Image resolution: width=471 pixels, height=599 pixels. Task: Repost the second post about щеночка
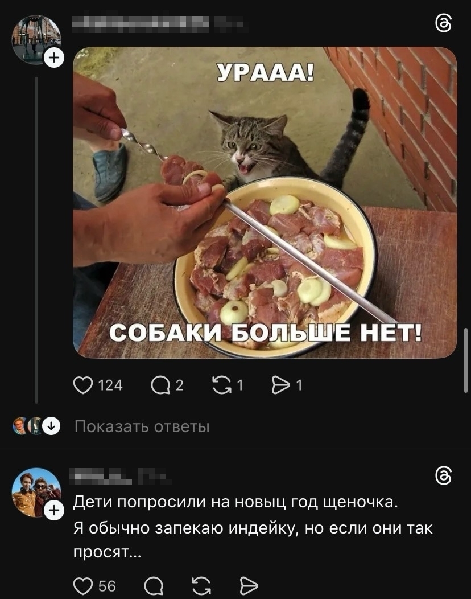point(201,586)
